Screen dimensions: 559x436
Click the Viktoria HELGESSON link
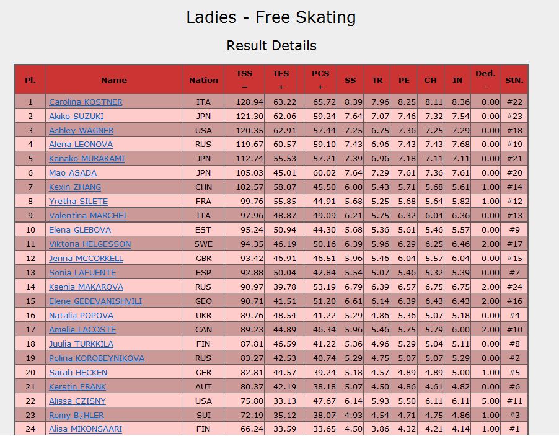90,244
